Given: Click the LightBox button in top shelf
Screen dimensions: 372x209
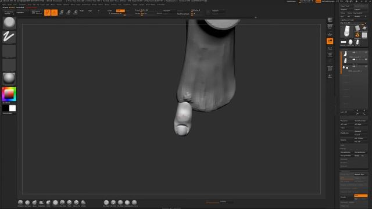Looking at the screenshot, I should tap(20, 12).
